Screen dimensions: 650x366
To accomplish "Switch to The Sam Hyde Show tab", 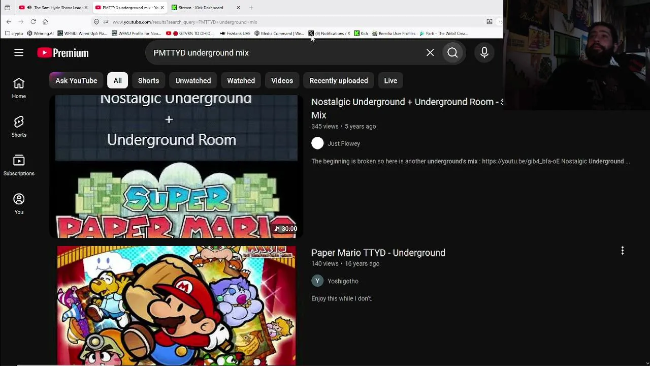I will point(53,8).
